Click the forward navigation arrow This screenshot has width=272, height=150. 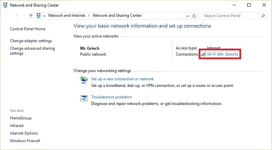(x=16, y=16)
